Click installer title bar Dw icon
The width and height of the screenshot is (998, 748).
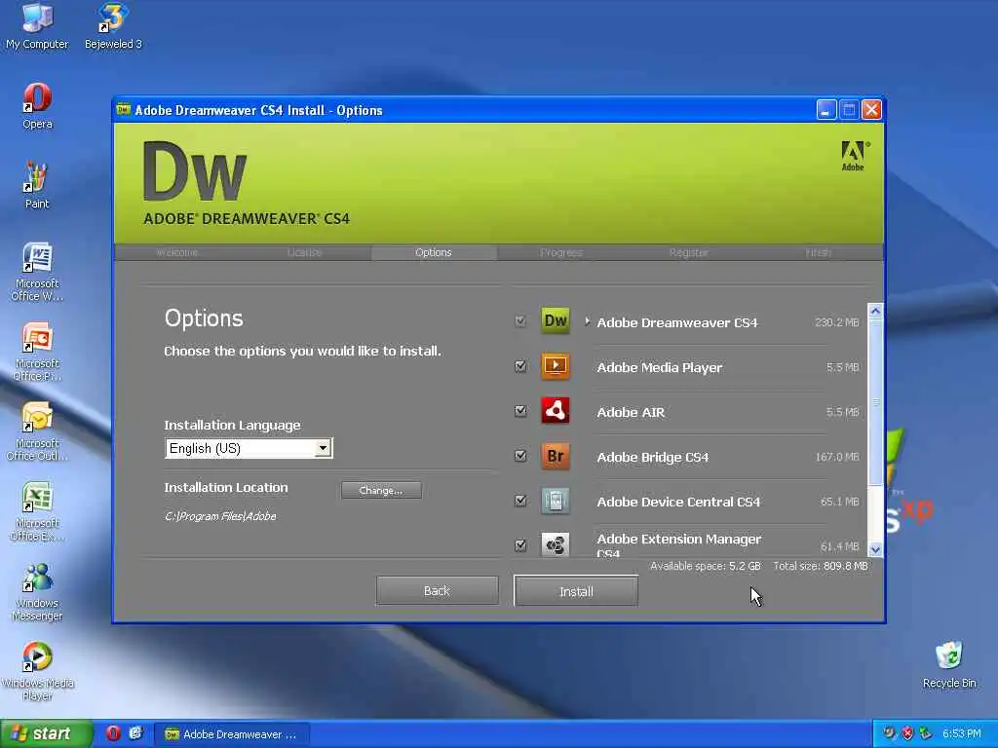point(124,109)
